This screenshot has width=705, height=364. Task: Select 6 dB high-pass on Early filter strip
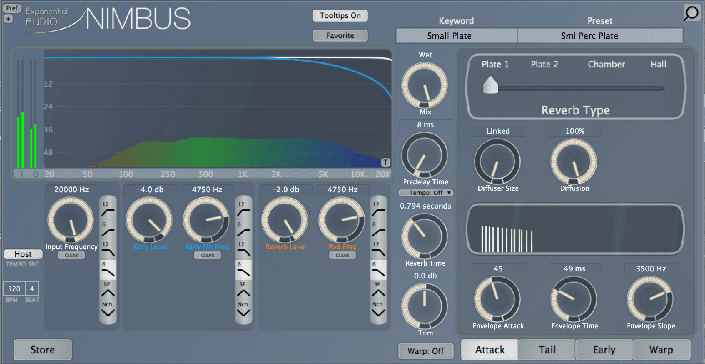(243, 229)
